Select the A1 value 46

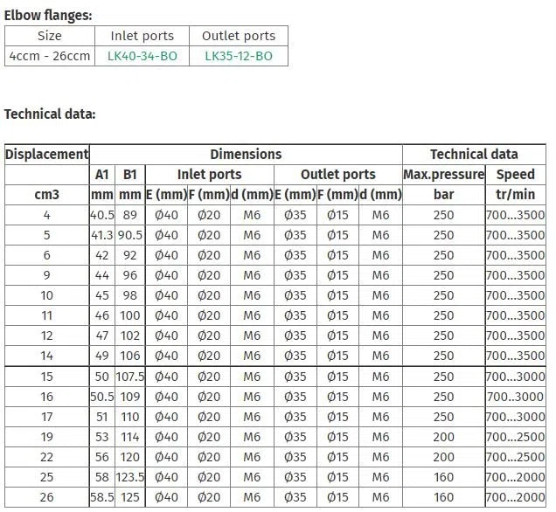102,315
